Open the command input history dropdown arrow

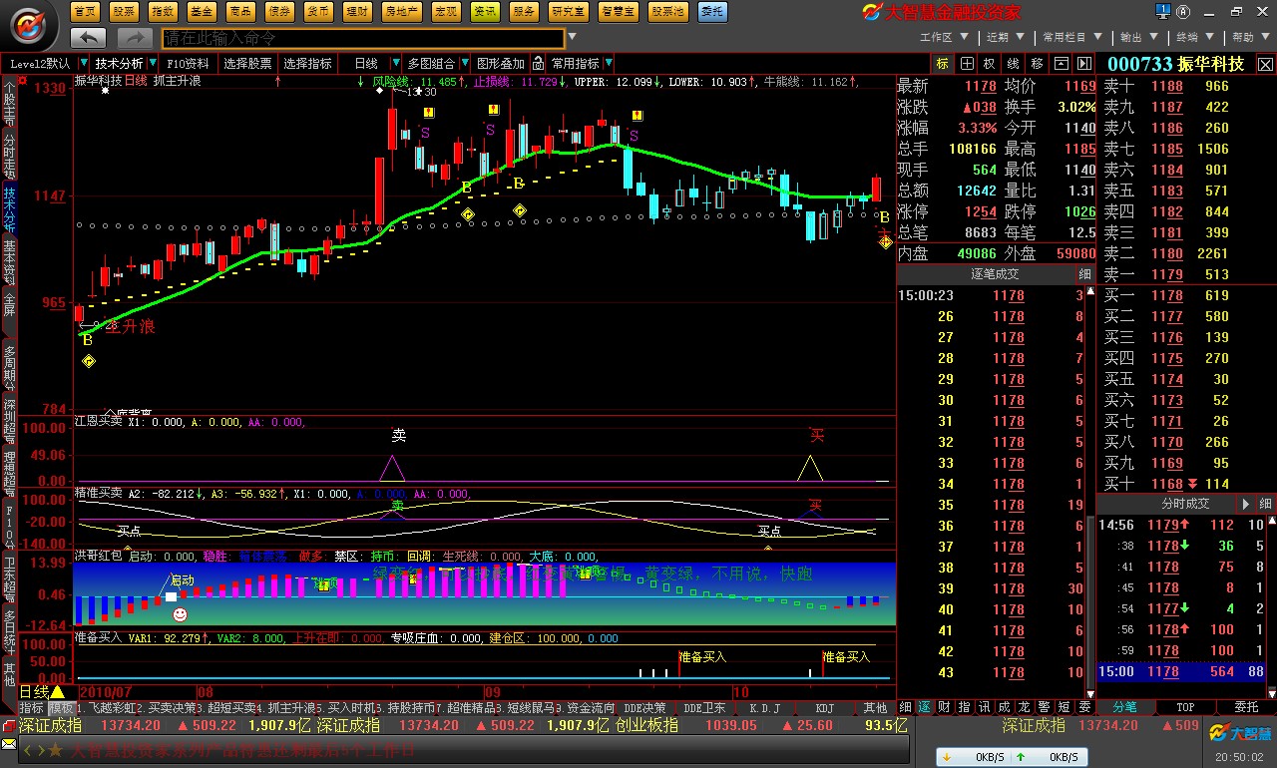572,38
